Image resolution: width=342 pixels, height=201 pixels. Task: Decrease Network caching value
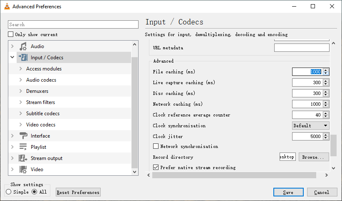(326, 106)
